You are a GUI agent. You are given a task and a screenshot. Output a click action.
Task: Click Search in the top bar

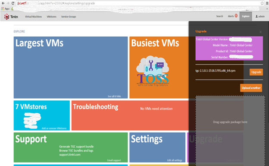219,16
